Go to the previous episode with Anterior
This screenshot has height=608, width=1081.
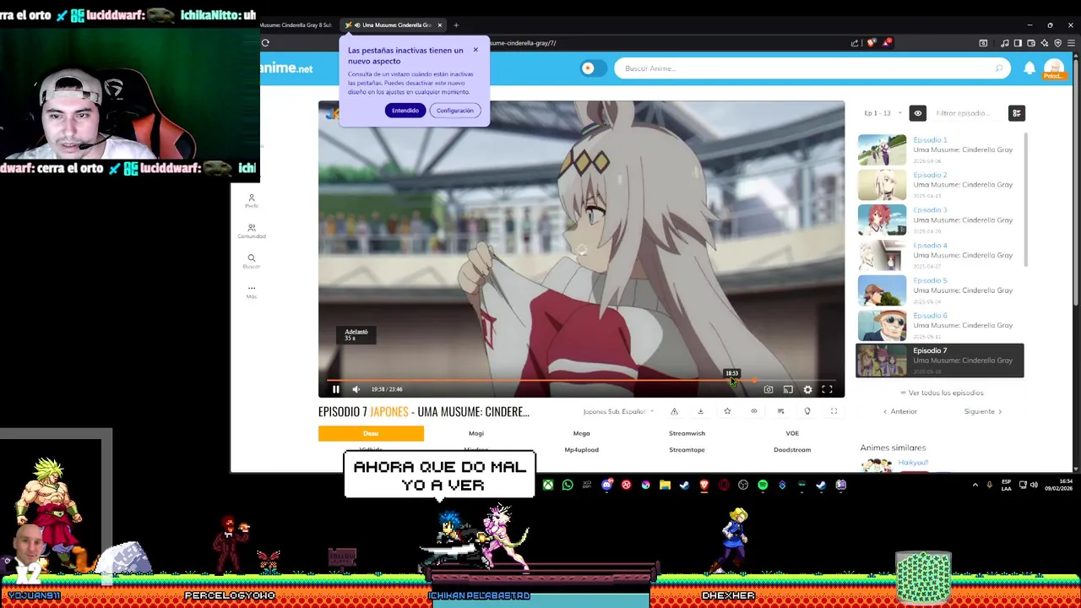pos(900,411)
